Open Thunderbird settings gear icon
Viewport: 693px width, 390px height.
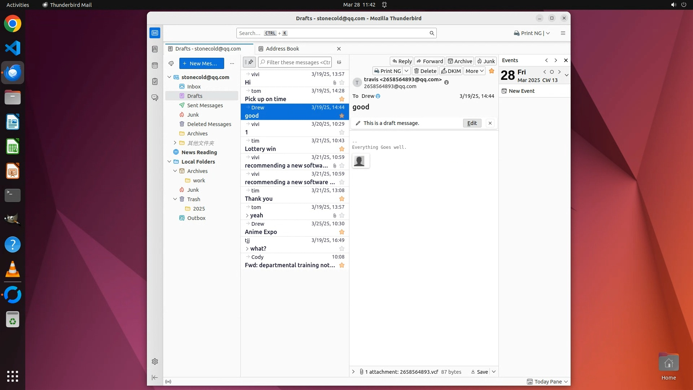point(155,361)
